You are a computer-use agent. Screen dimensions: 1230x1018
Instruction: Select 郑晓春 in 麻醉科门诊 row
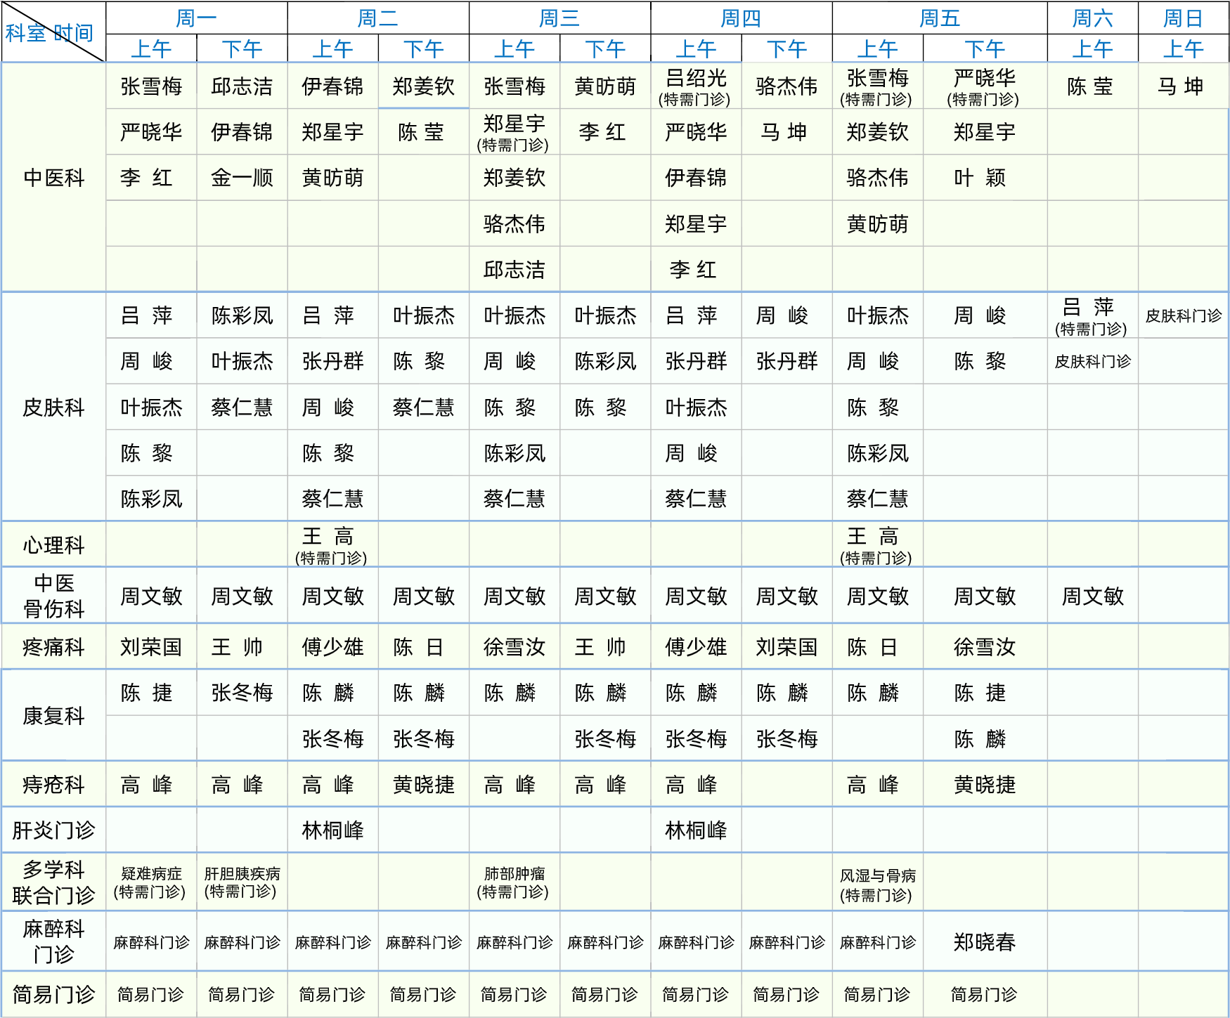[984, 941]
